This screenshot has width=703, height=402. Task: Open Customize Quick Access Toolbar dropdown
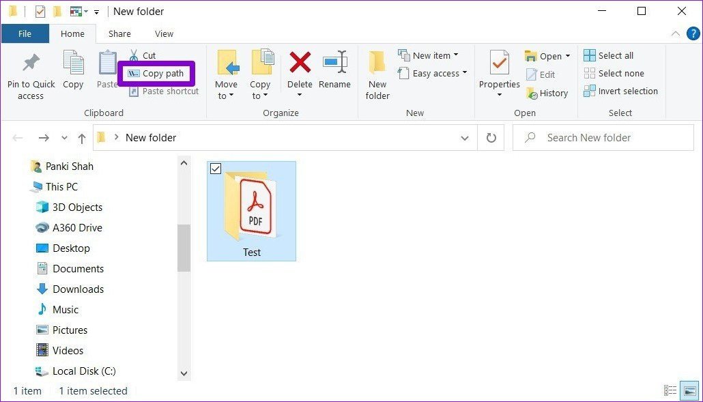96,12
